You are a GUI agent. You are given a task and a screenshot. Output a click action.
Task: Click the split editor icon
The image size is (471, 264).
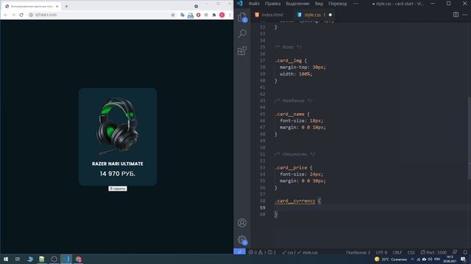click(x=456, y=15)
